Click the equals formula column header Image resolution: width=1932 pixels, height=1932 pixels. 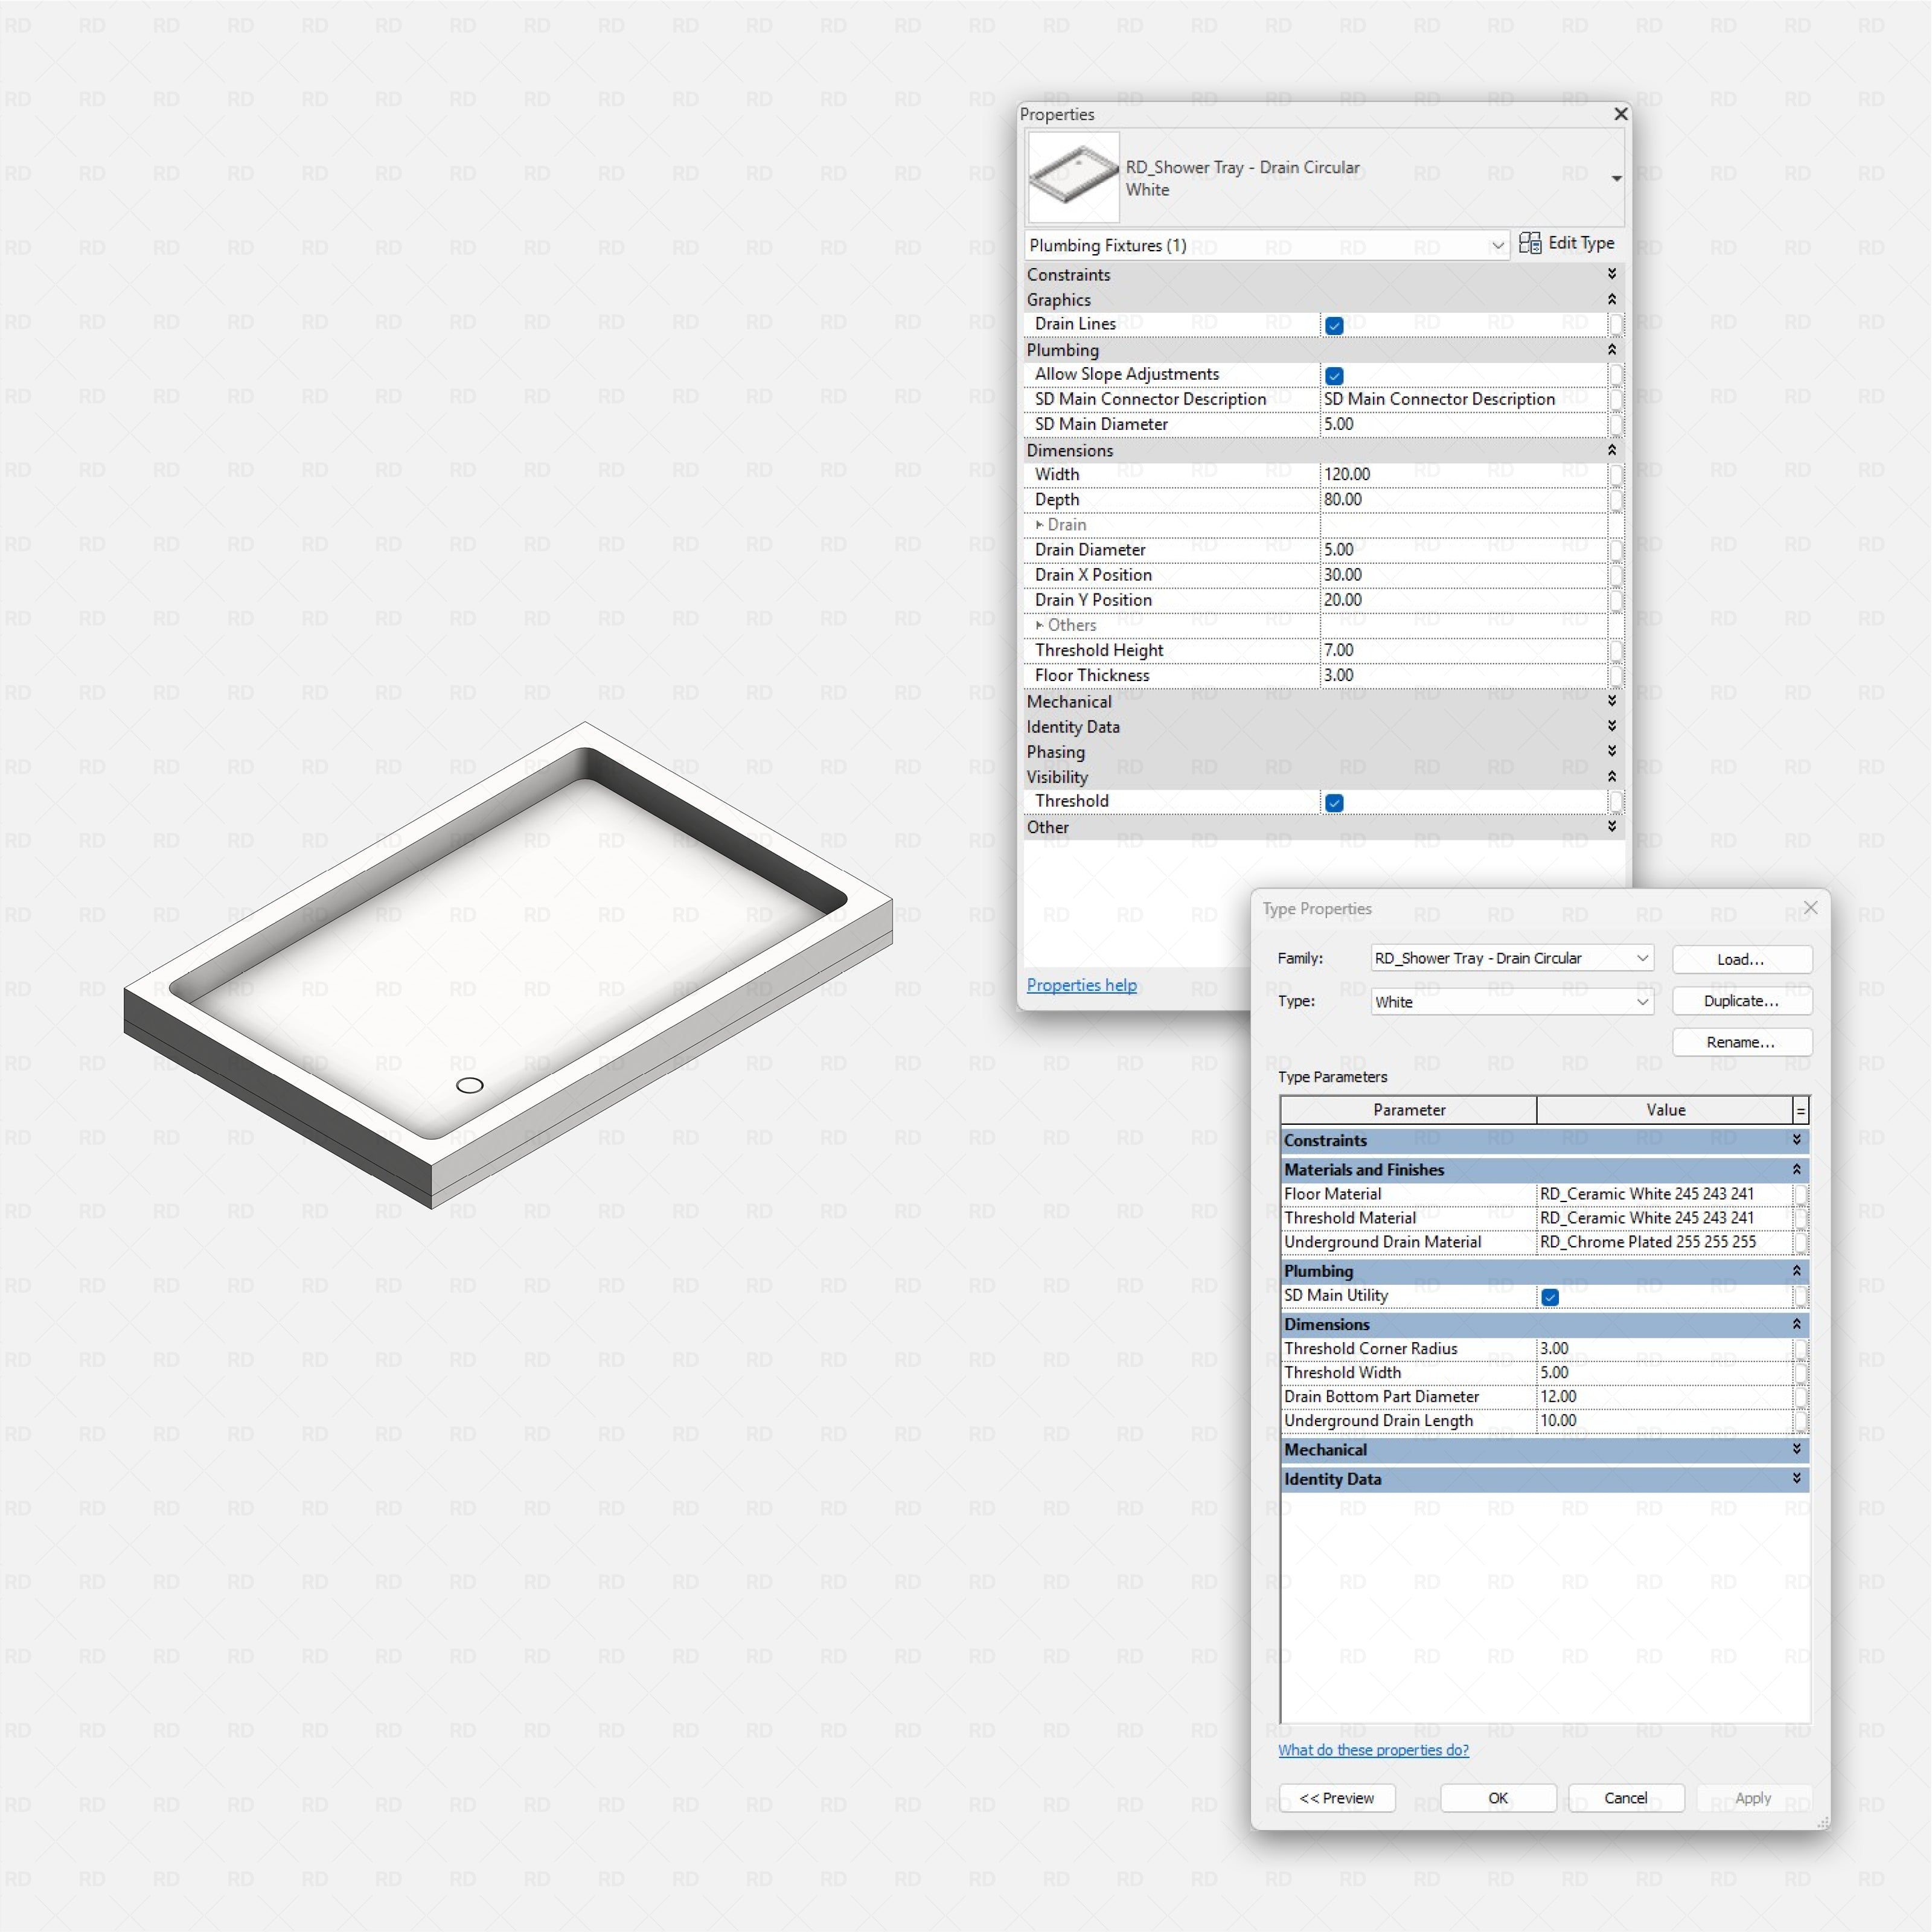click(x=1801, y=1110)
